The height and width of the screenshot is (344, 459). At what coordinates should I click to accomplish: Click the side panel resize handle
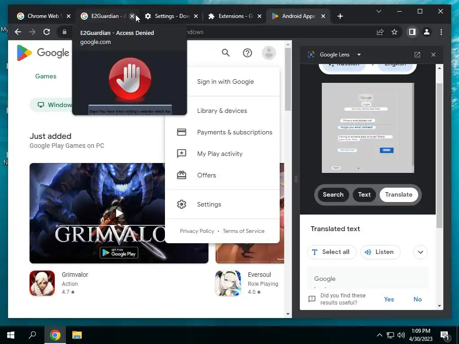(x=296, y=179)
